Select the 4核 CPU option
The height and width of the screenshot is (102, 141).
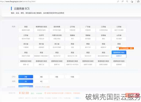[x=41, y=77]
